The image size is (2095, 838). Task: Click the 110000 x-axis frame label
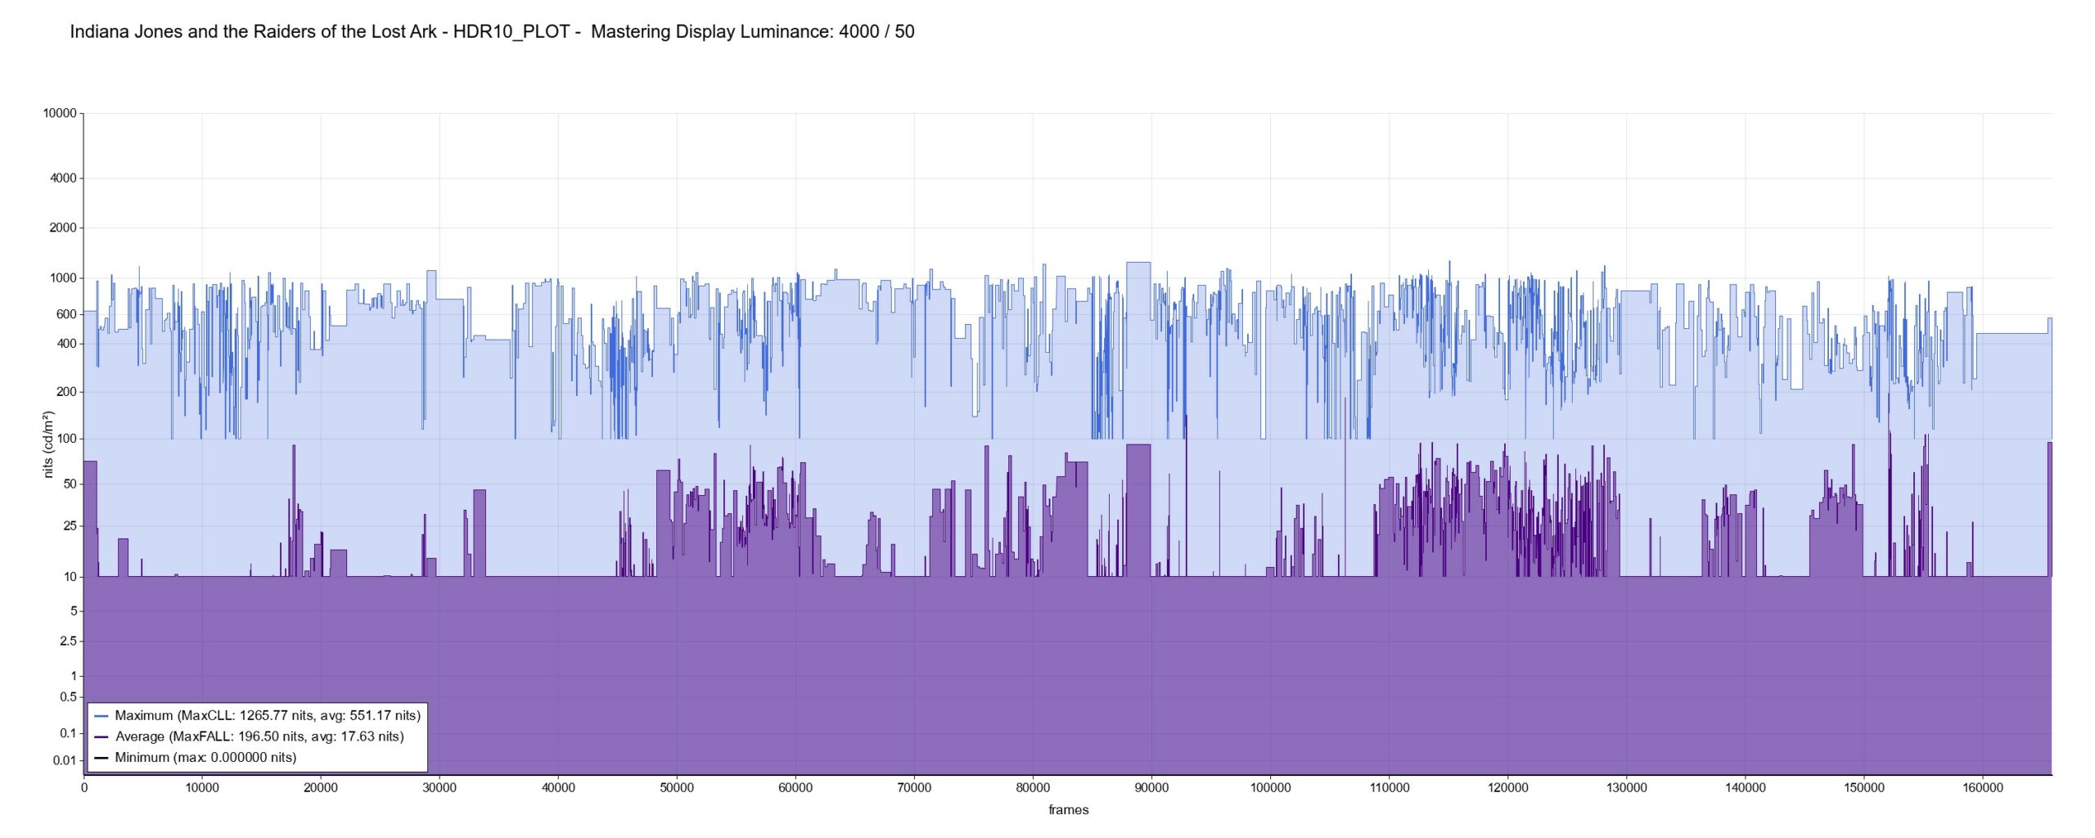click(x=1390, y=788)
